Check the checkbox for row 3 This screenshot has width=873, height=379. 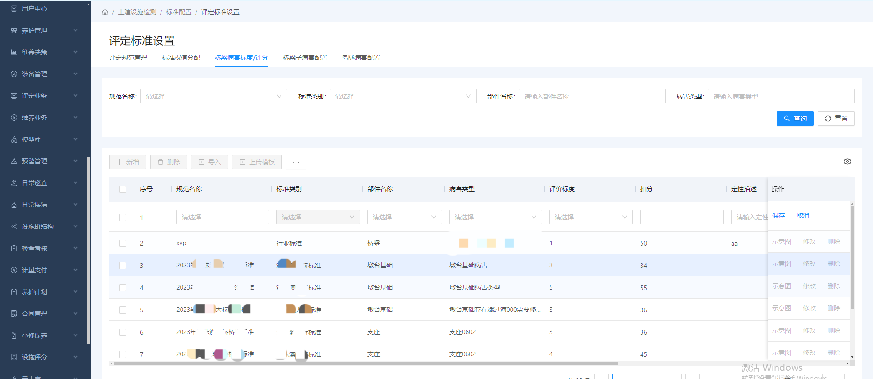(123, 266)
